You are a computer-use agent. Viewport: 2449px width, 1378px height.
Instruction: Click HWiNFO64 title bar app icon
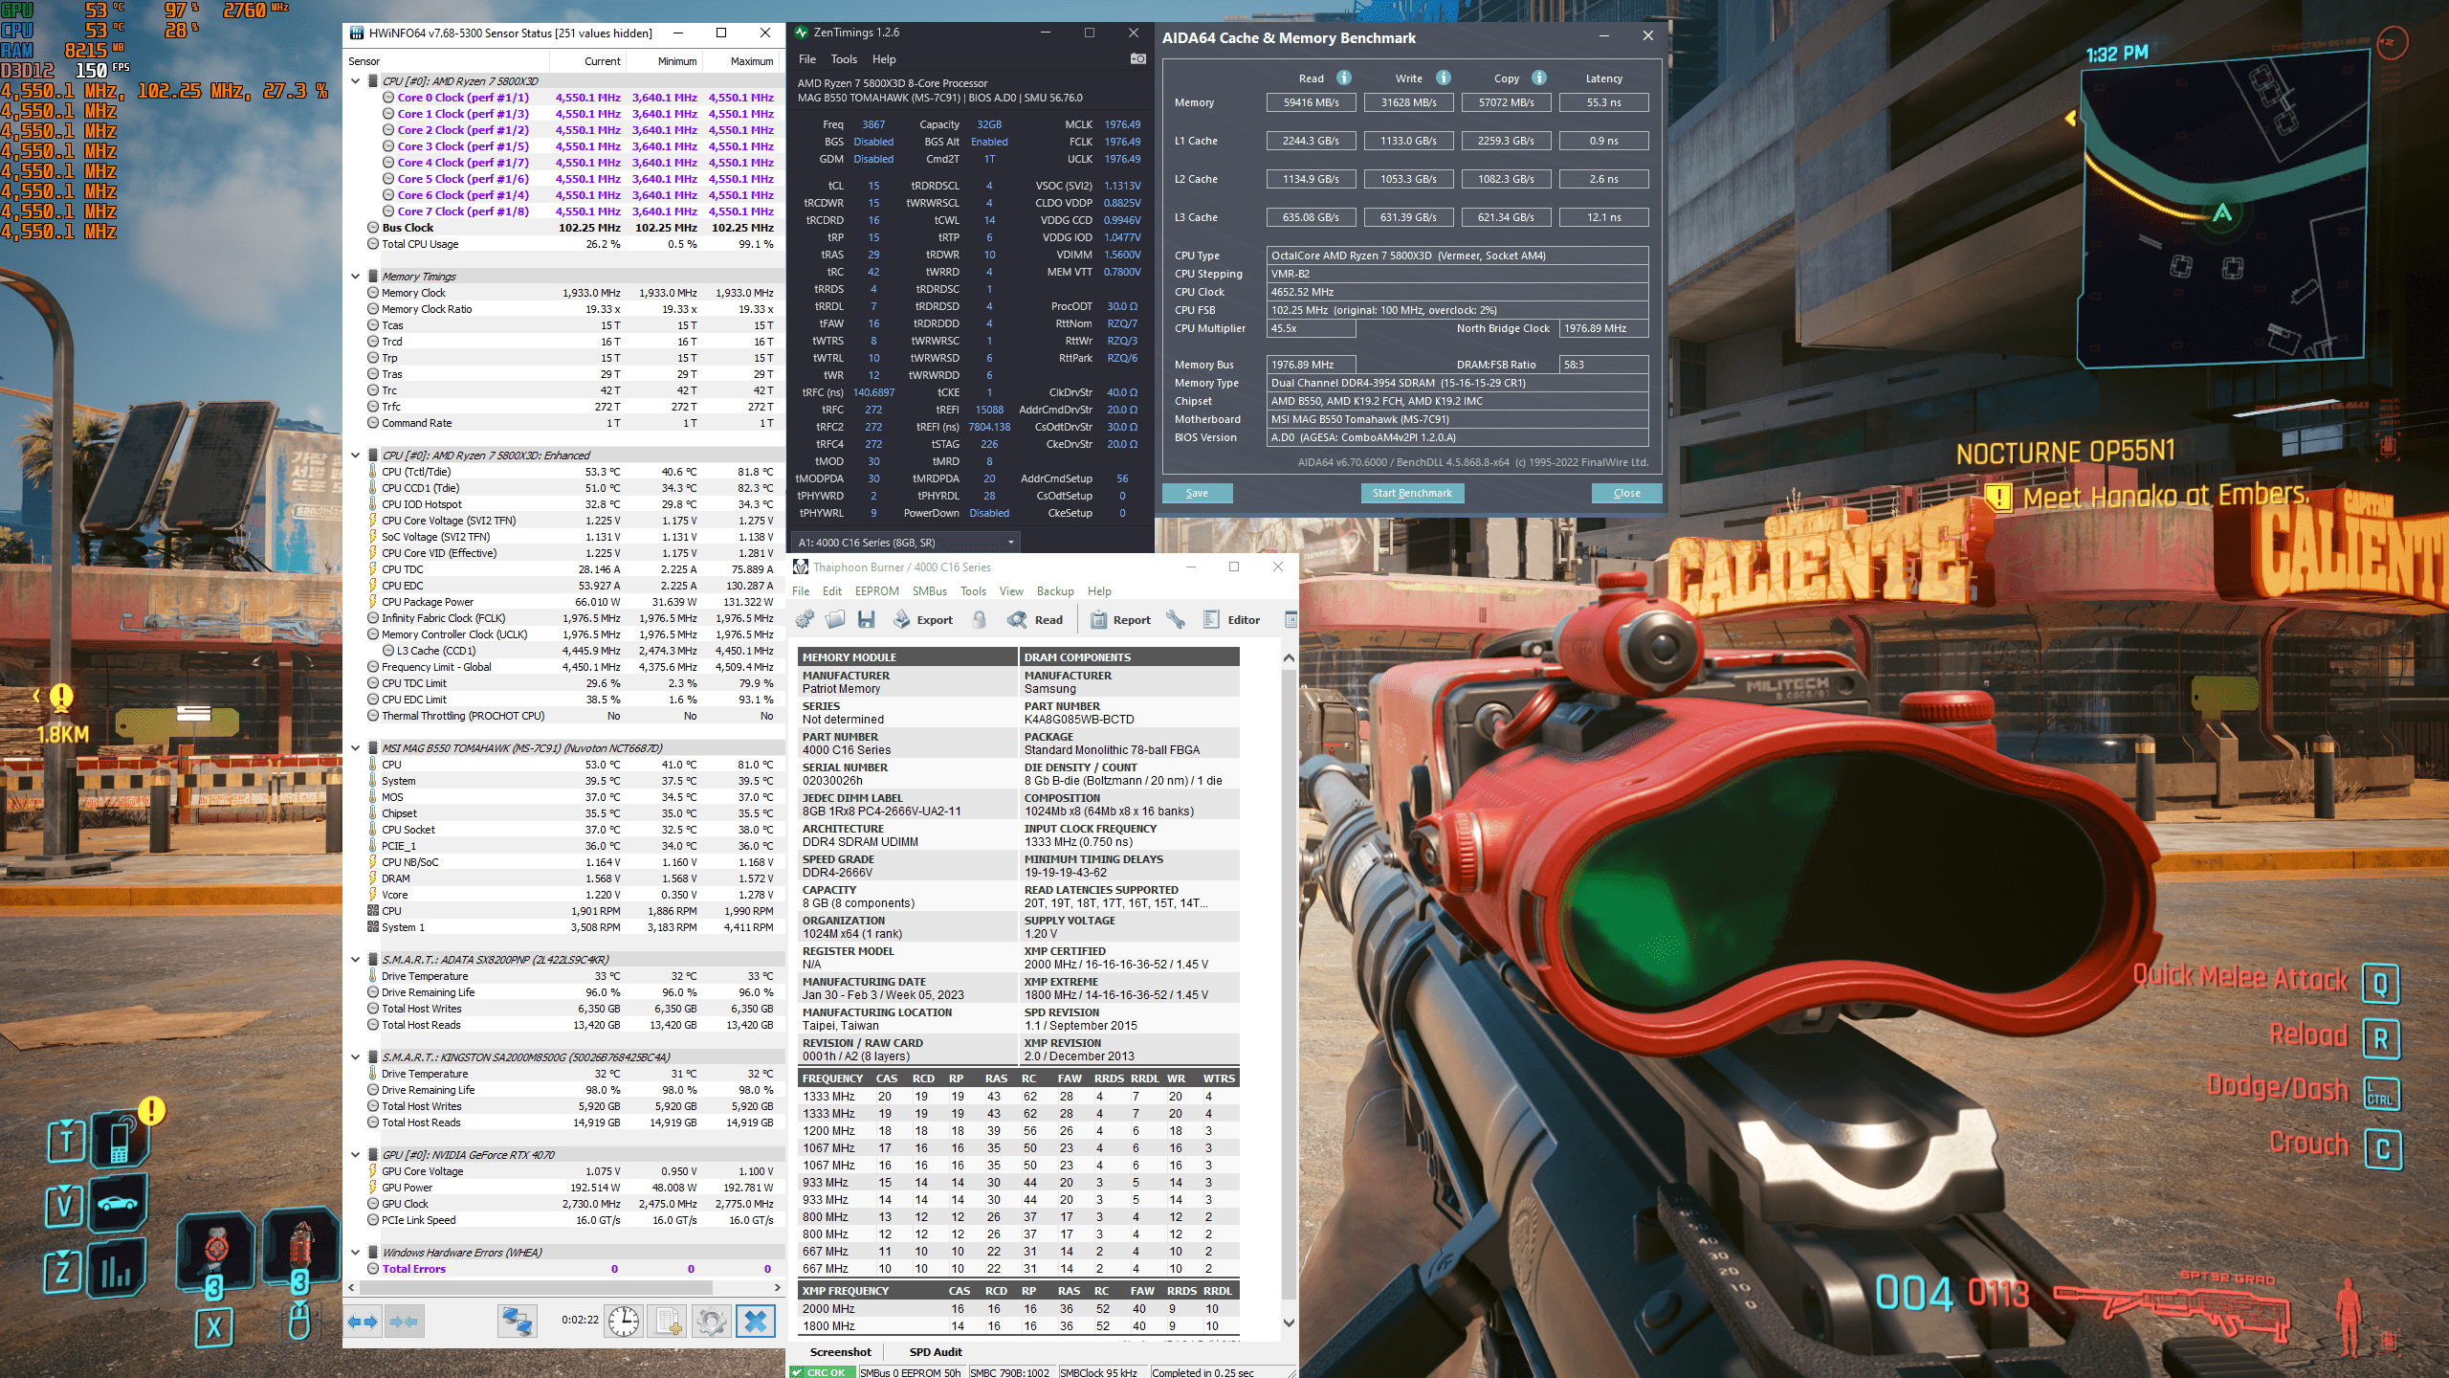(357, 33)
